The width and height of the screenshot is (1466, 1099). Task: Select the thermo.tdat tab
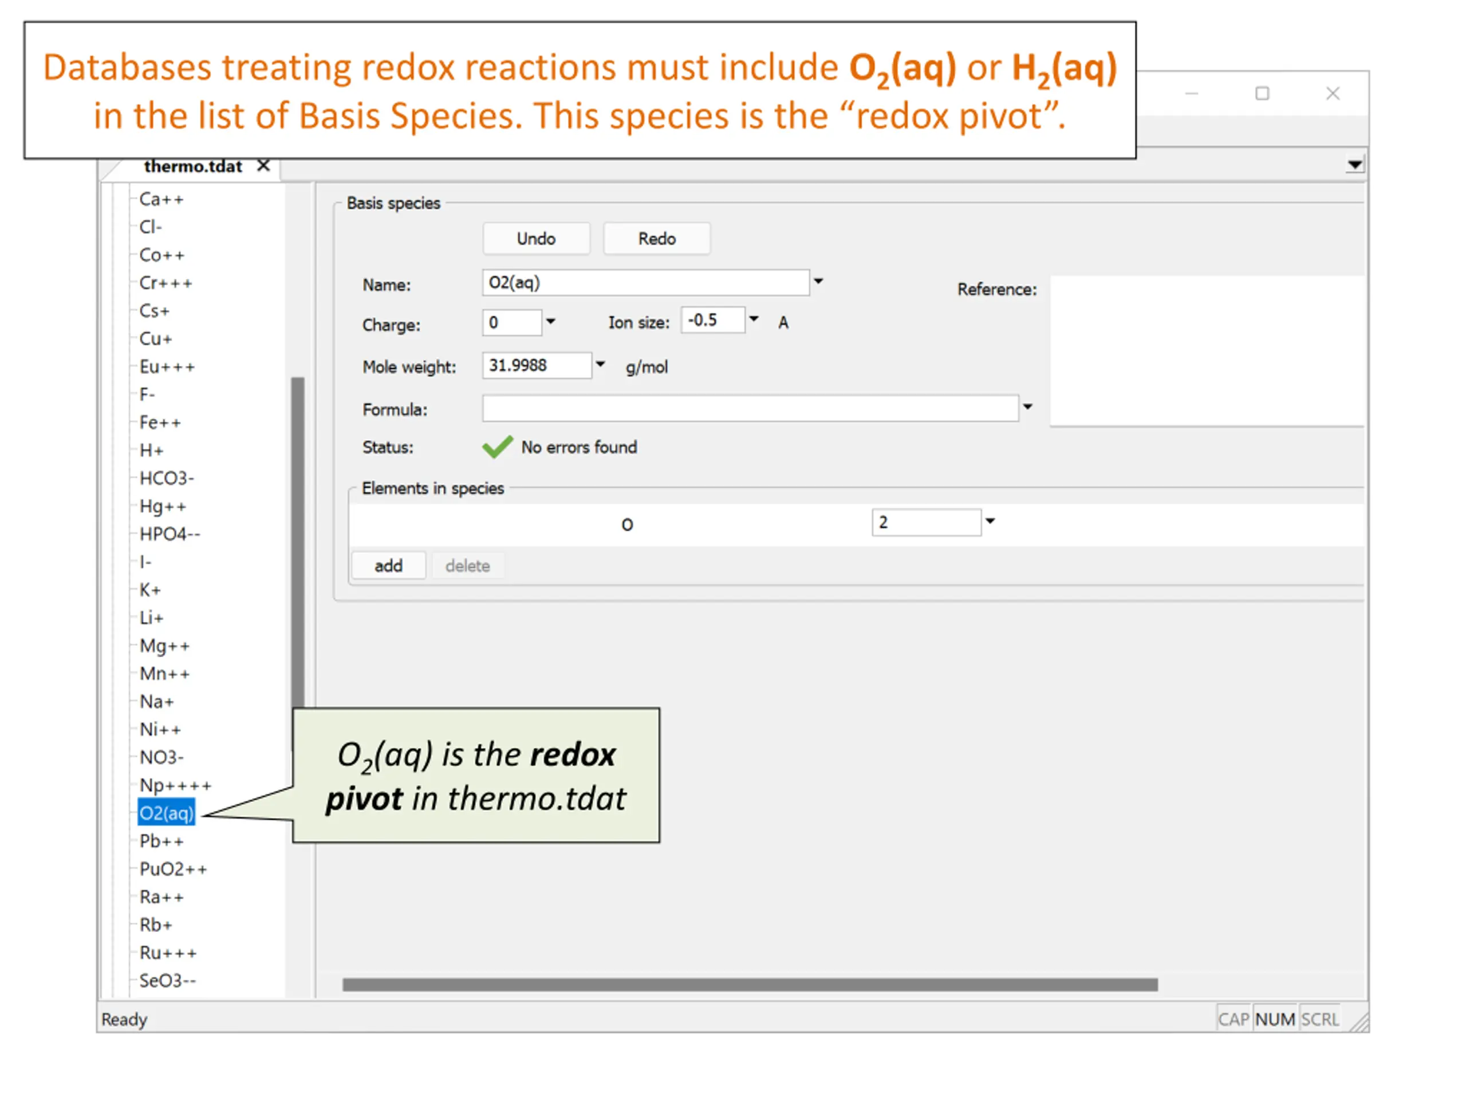tap(193, 166)
